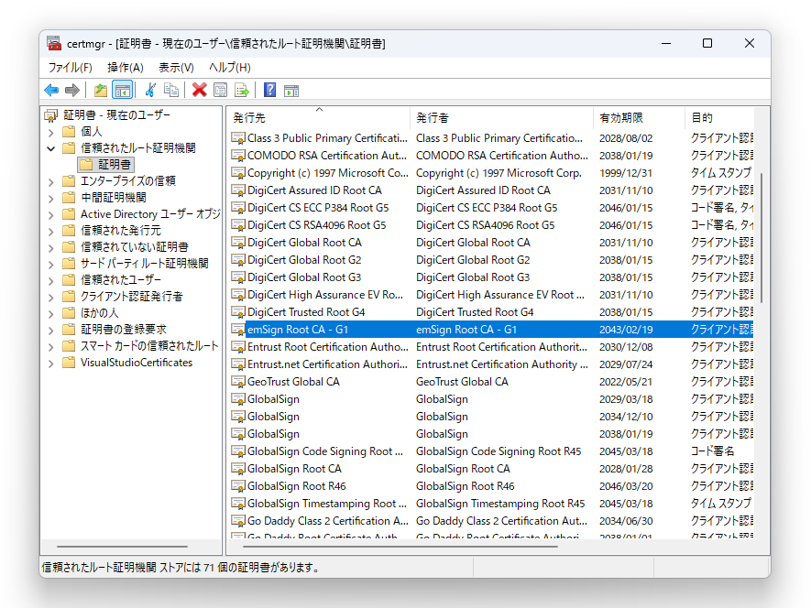This screenshot has height=608, width=811.
Task: Select the DigiCert CS ECC P384 Root G5 row
Action: (490, 208)
